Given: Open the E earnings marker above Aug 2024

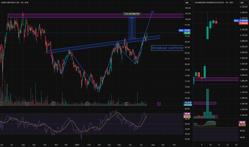Looking at the screenshot, I should tap(27, 104).
